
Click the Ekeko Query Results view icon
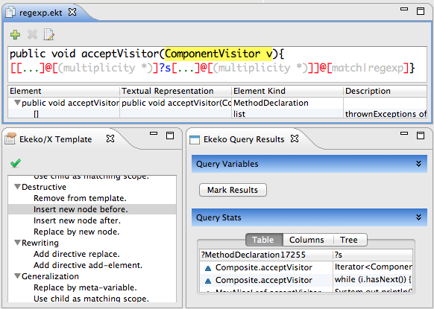(195, 139)
